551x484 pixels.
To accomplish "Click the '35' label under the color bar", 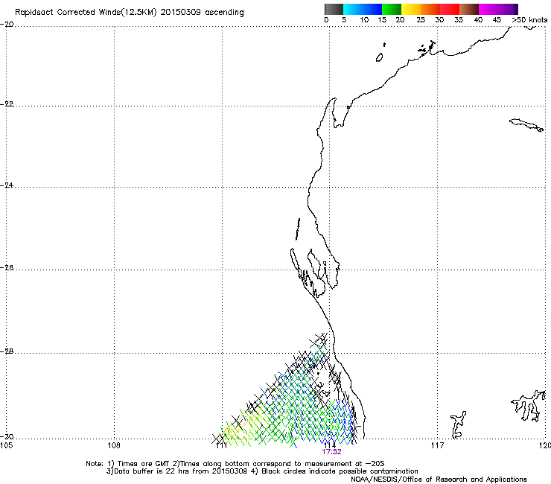I will click(459, 20).
